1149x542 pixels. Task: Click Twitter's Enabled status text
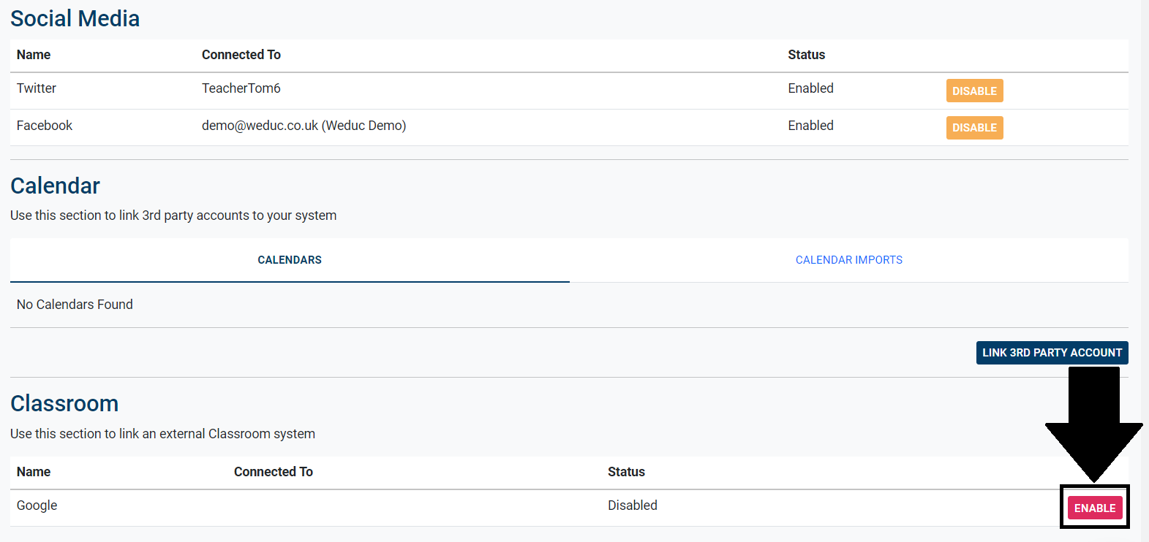pyautogui.click(x=810, y=88)
